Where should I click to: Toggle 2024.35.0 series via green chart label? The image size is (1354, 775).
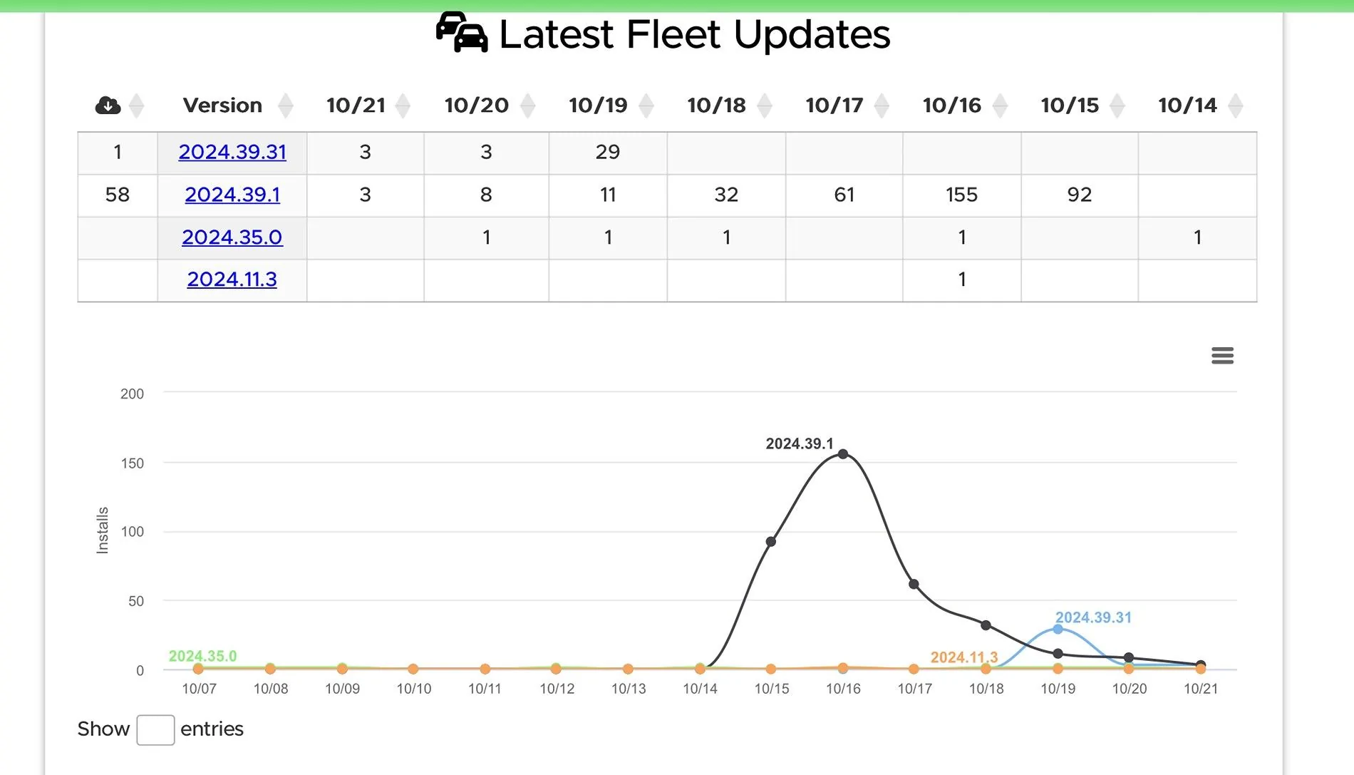pyautogui.click(x=202, y=656)
